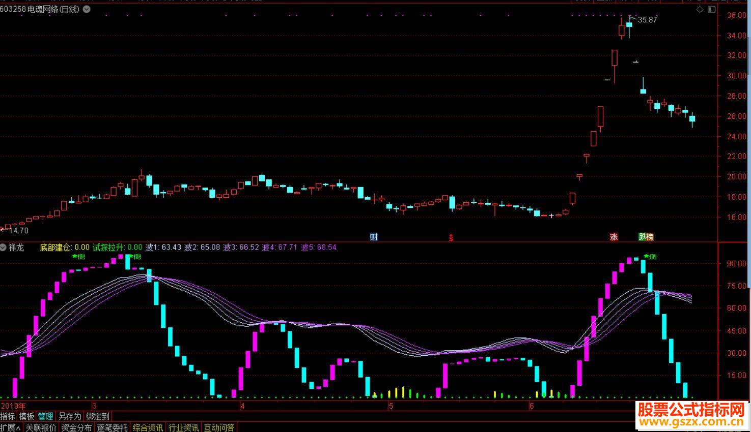The height and width of the screenshot is (432, 751).
Task: Click the 16.00 price axis label
Action: [737, 217]
